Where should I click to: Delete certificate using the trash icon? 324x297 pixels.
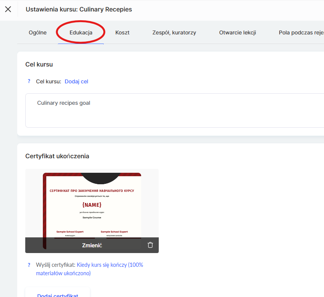point(150,245)
